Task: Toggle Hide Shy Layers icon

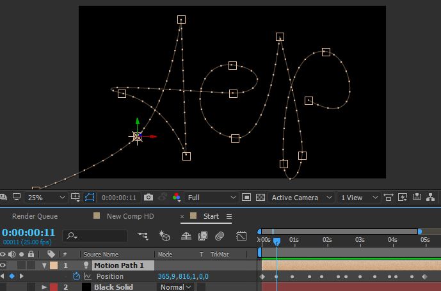Action: tap(186, 236)
